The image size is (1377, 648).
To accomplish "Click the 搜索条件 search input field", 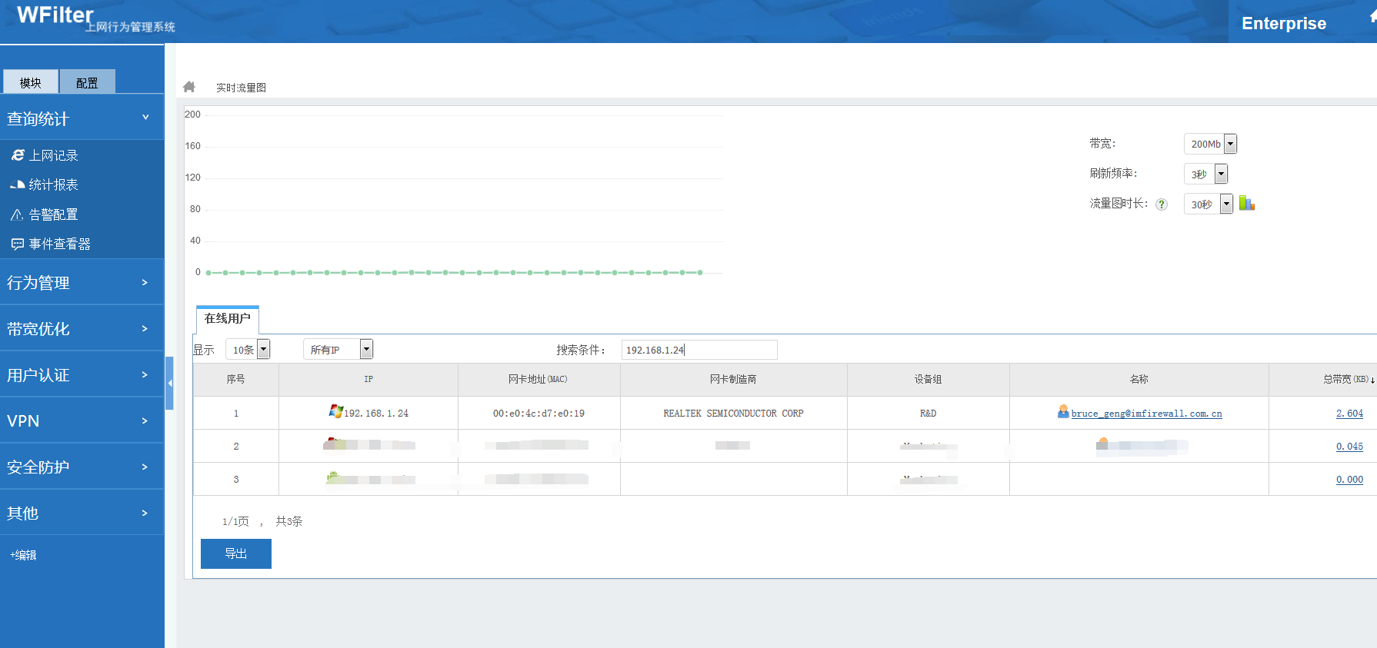I will [699, 350].
